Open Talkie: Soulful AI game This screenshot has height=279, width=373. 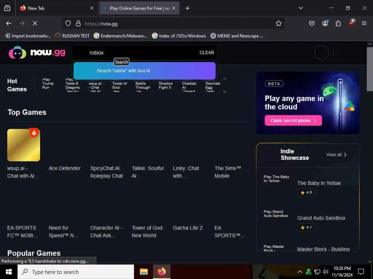(148, 172)
